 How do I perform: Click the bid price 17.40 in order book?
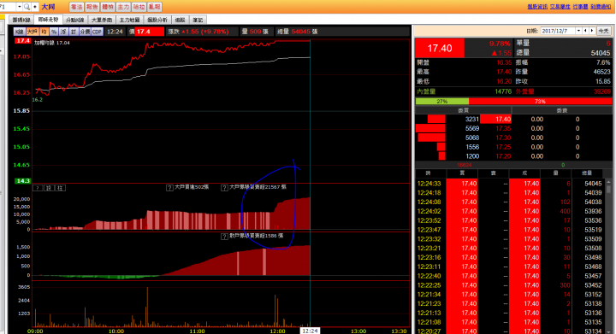495,120
